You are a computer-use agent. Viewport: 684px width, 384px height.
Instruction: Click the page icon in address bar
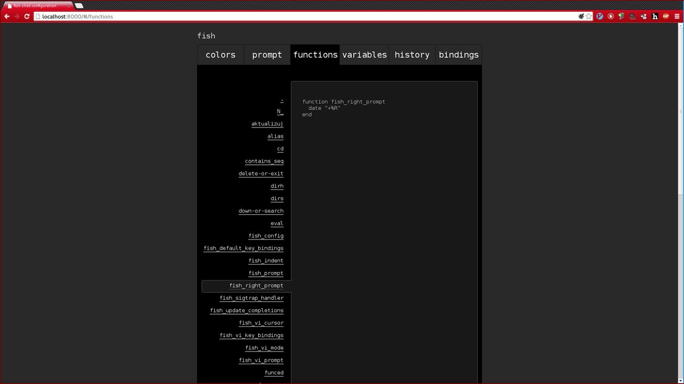click(38, 17)
